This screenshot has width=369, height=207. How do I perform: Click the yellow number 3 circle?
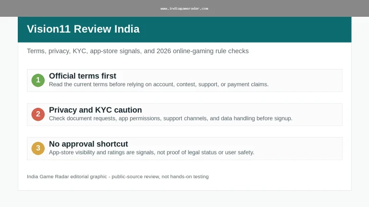click(38, 149)
